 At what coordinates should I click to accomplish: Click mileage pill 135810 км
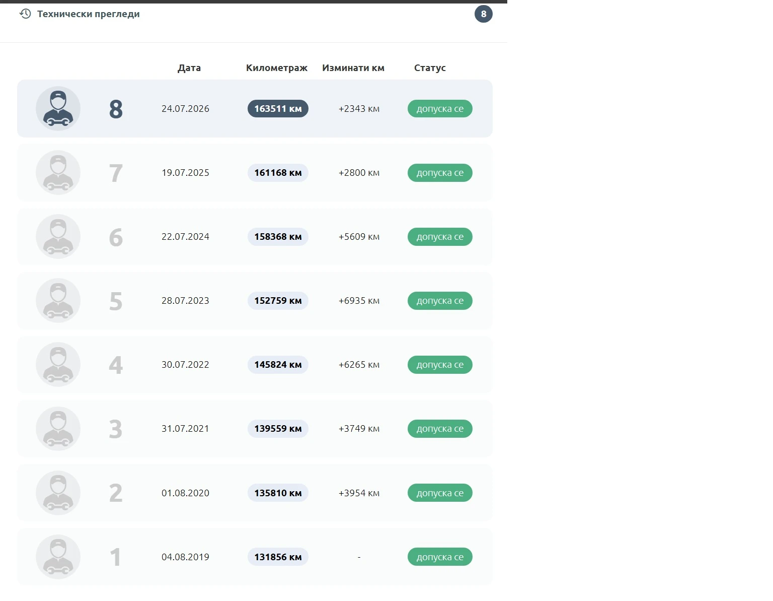click(278, 493)
